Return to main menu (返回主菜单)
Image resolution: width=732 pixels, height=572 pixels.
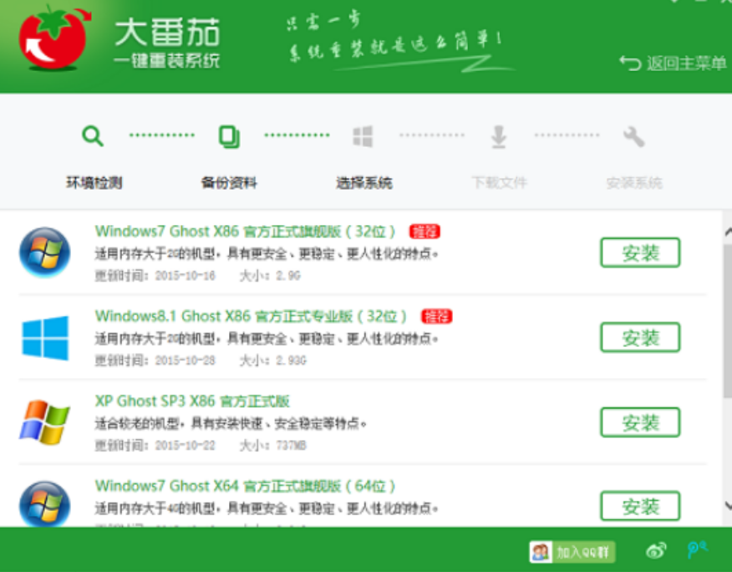point(674,64)
